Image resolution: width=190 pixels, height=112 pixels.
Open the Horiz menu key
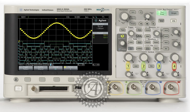tap(133, 12)
